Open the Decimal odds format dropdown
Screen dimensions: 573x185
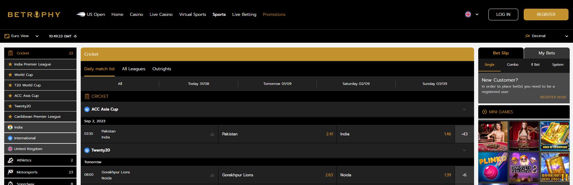click(567, 36)
